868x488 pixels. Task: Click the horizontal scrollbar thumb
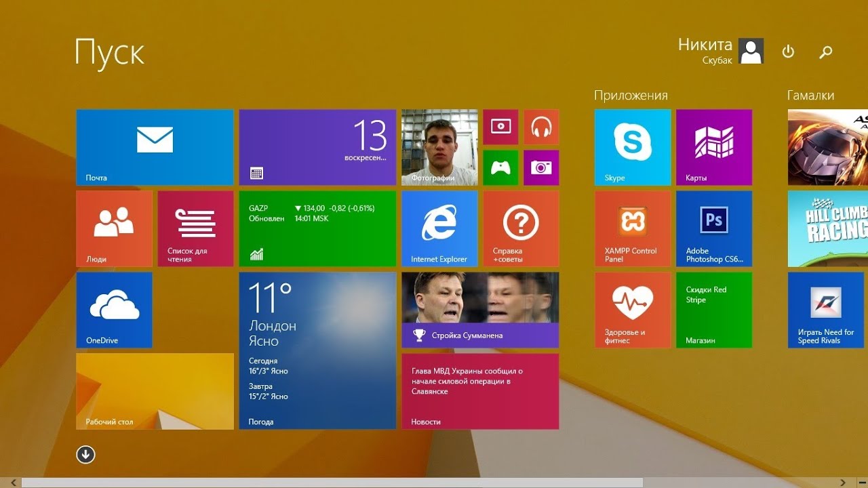[332, 483]
